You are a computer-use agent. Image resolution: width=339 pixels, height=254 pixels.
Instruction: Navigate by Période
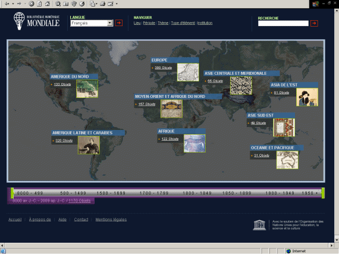click(149, 23)
